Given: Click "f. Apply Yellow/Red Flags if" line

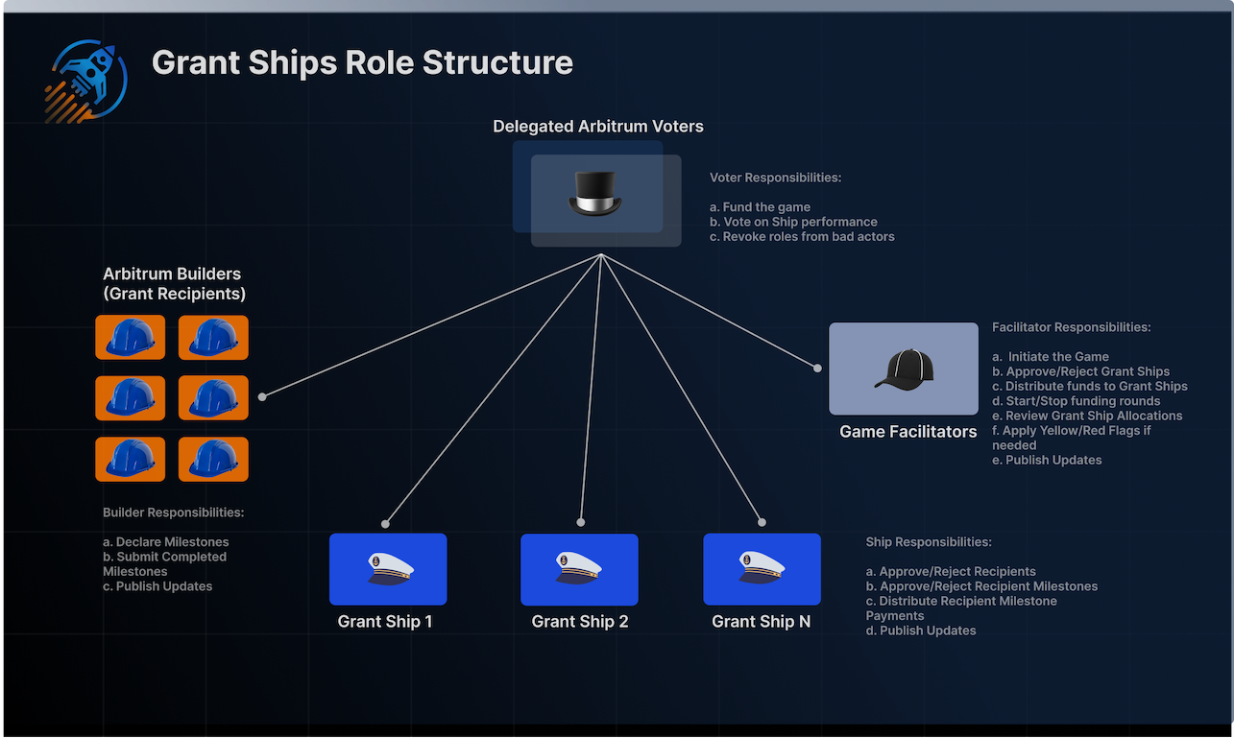Looking at the screenshot, I should 1072,431.
